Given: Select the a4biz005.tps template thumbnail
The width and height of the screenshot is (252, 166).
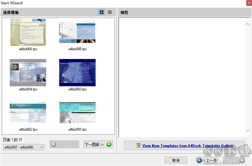Looking at the screenshot, I should click(x=77, y=32).
